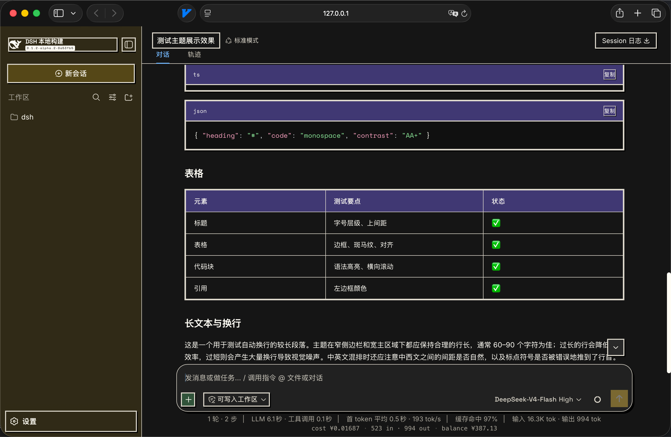Open the DeepSeek-V4-Flash High model selector

click(x=538, y=400)
